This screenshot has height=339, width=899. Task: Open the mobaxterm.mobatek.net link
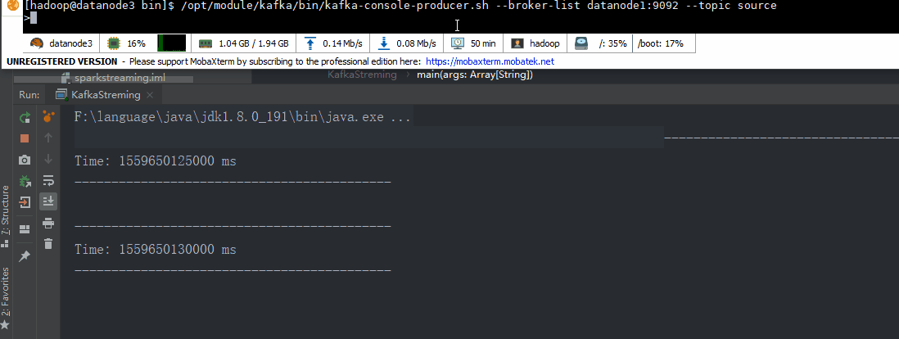coord(490,61)
